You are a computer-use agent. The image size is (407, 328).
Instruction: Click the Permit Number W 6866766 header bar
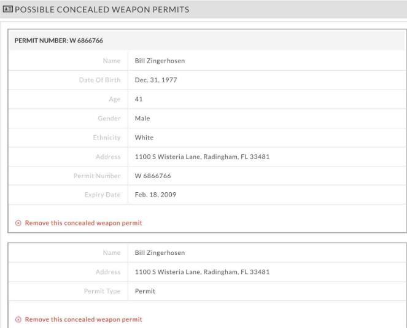[207, 41]
